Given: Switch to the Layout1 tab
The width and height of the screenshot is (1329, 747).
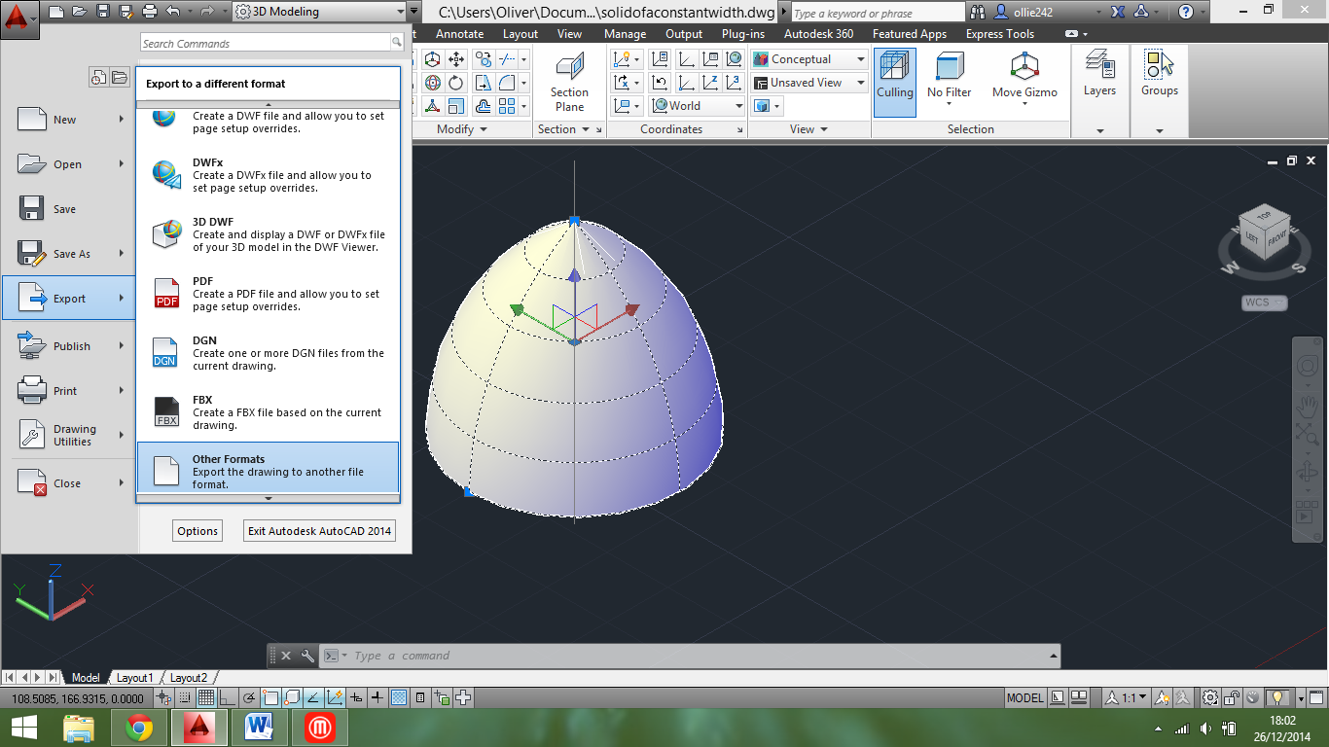Looking at the screenshot, I should point(134,678).
